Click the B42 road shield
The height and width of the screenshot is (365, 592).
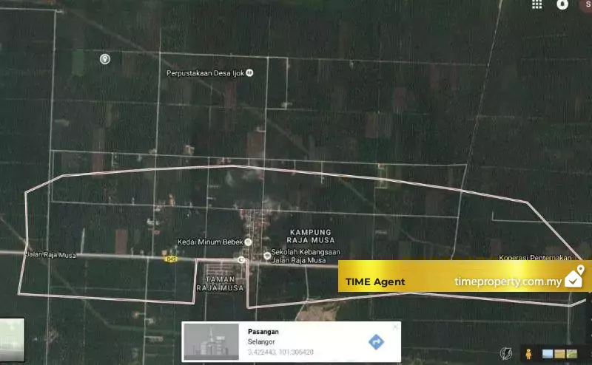[172, 259]
